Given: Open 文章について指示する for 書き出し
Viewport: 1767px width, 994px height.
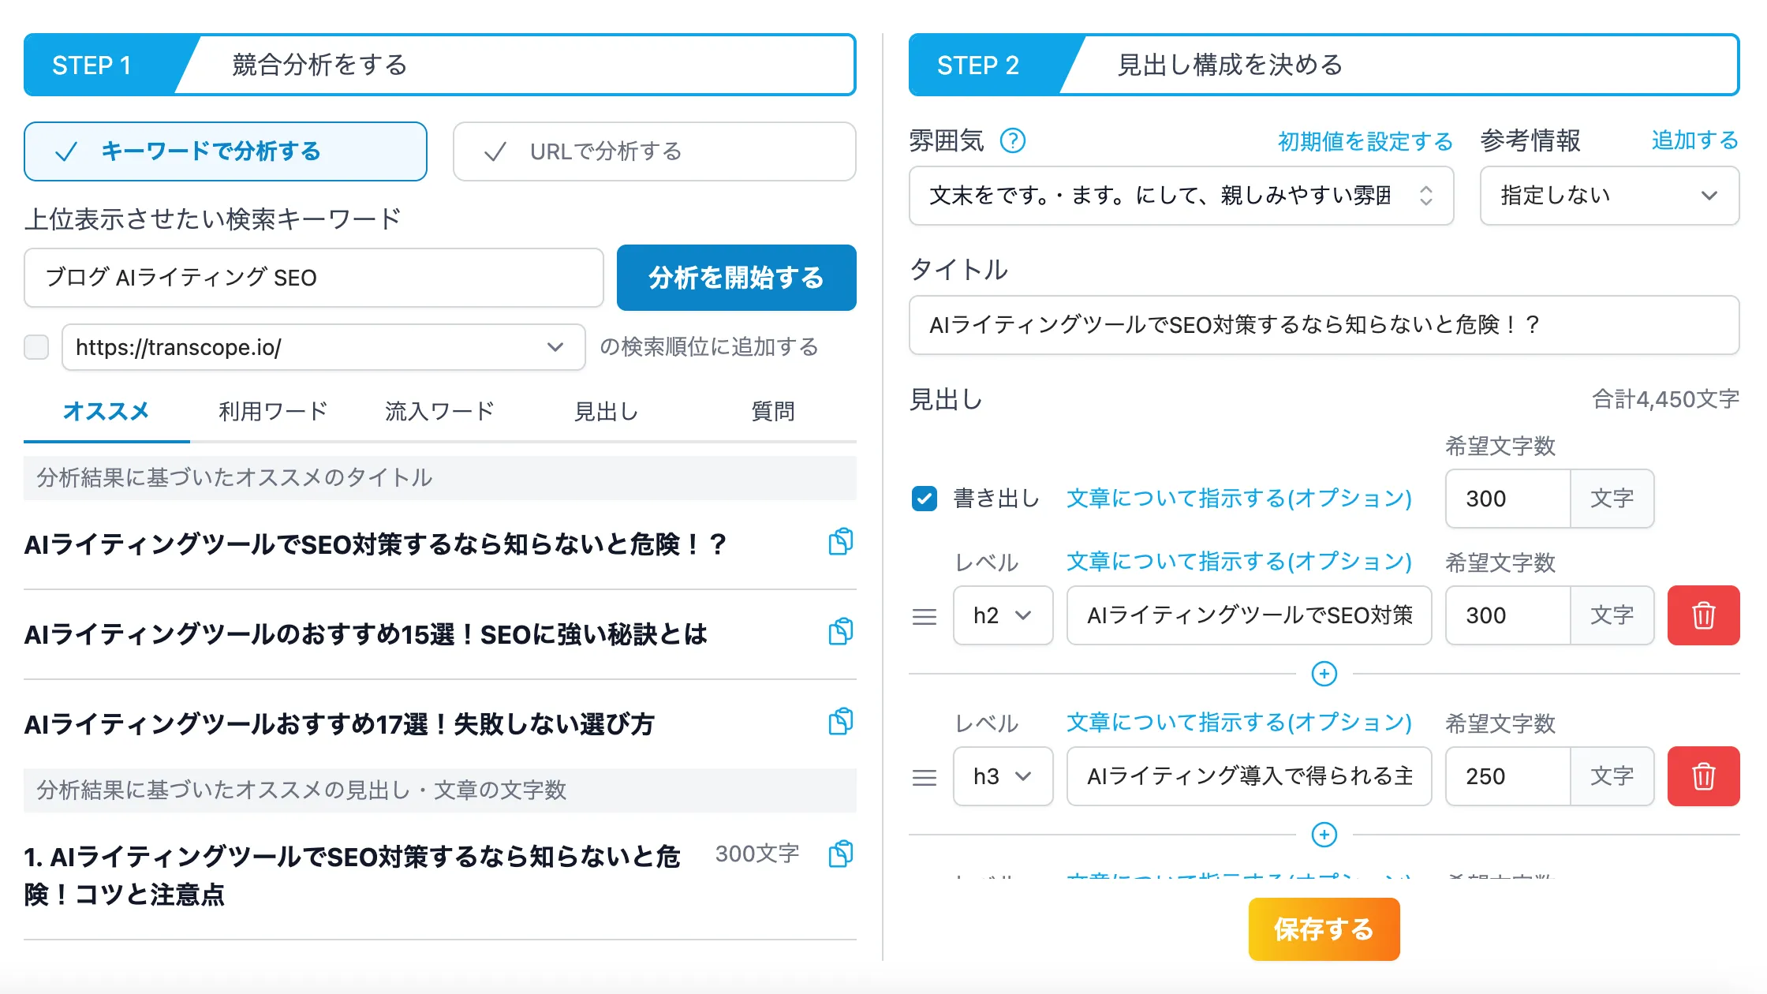Looking at the screenshot, I should tap(1239, 499).
